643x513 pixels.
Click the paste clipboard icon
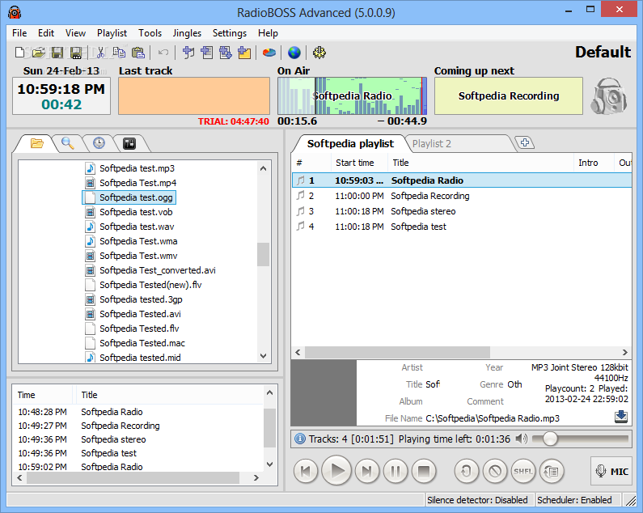click(x=138, y=53)
